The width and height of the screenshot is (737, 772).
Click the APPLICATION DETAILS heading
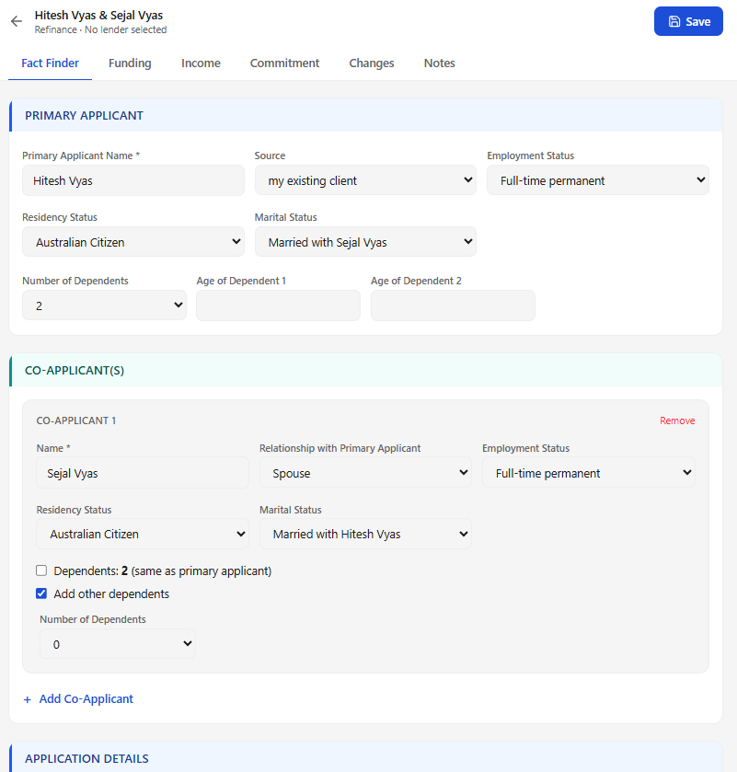point(86,758)
